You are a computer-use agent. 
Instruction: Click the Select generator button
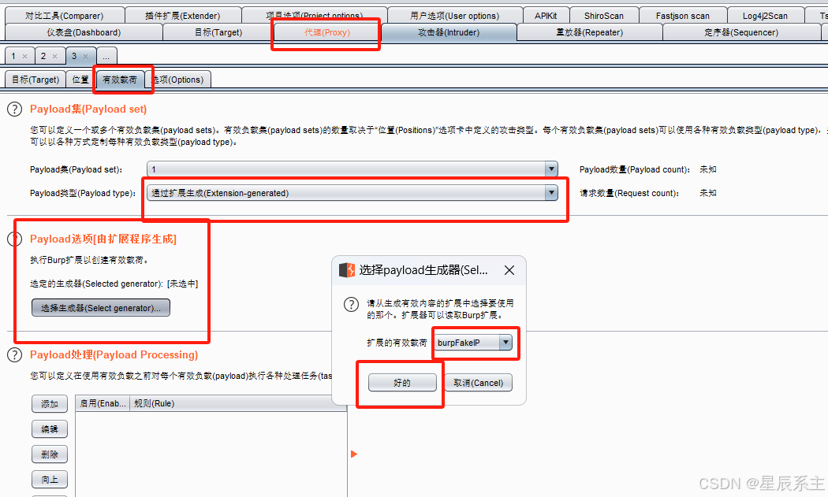click(x=101, y=308)
